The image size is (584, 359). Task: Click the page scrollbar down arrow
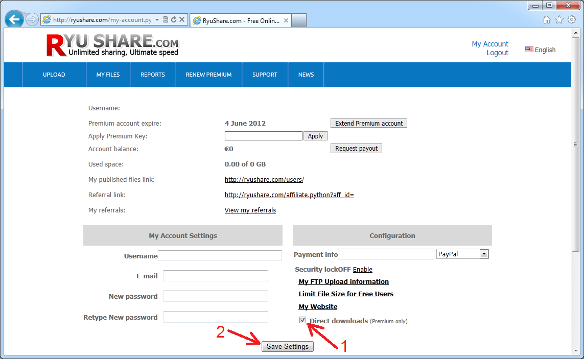(x=576, y=350)
